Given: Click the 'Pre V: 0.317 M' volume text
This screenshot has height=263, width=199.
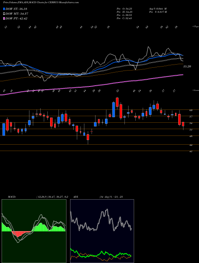Looking at the screenshot, I should click(x=158, y=12).
